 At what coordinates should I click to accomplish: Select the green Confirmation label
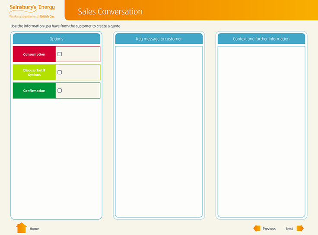point(34,91)
